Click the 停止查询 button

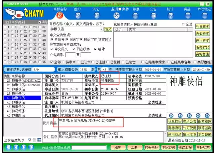click(x=202, y=40)
